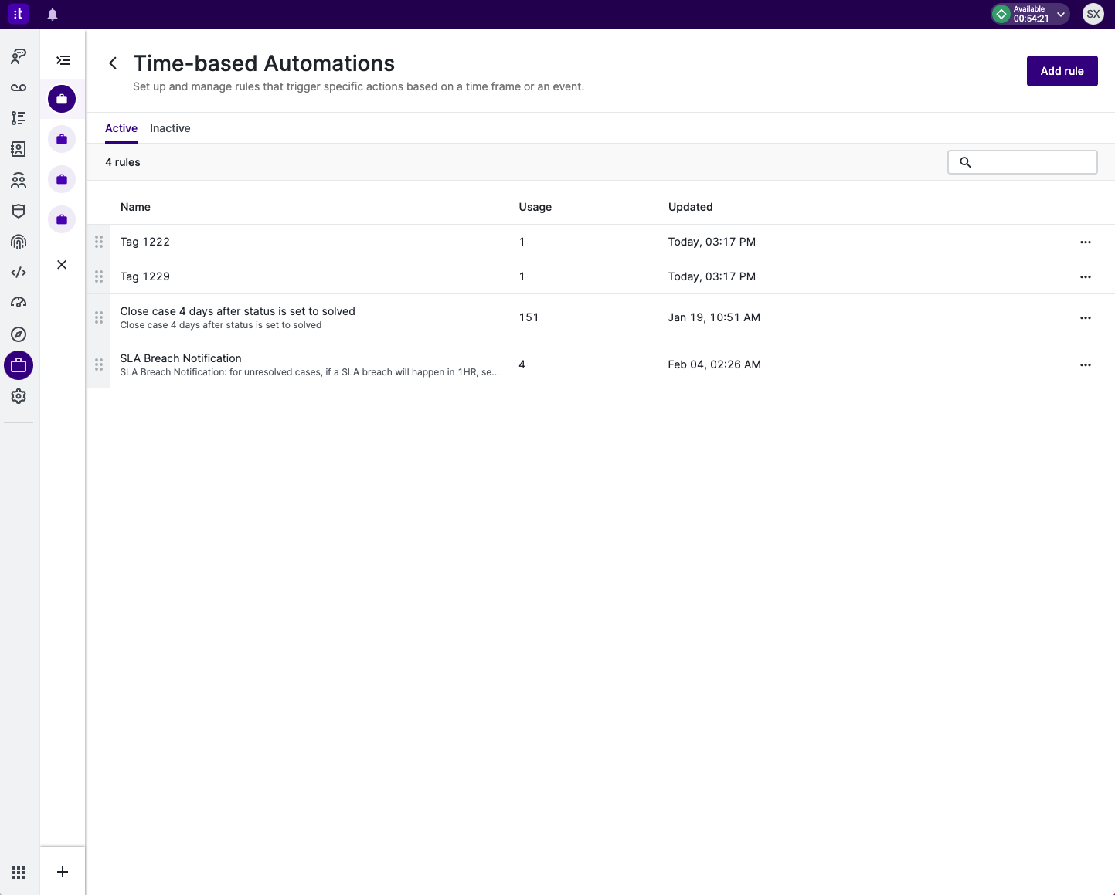Image resolution: width=1115 pixels, height=895 pixels.
Task: Open the code brackets developer icon
Action: (19, 273)
